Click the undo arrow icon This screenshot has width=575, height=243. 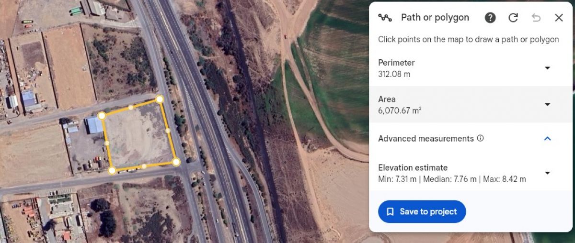[536, 18]
